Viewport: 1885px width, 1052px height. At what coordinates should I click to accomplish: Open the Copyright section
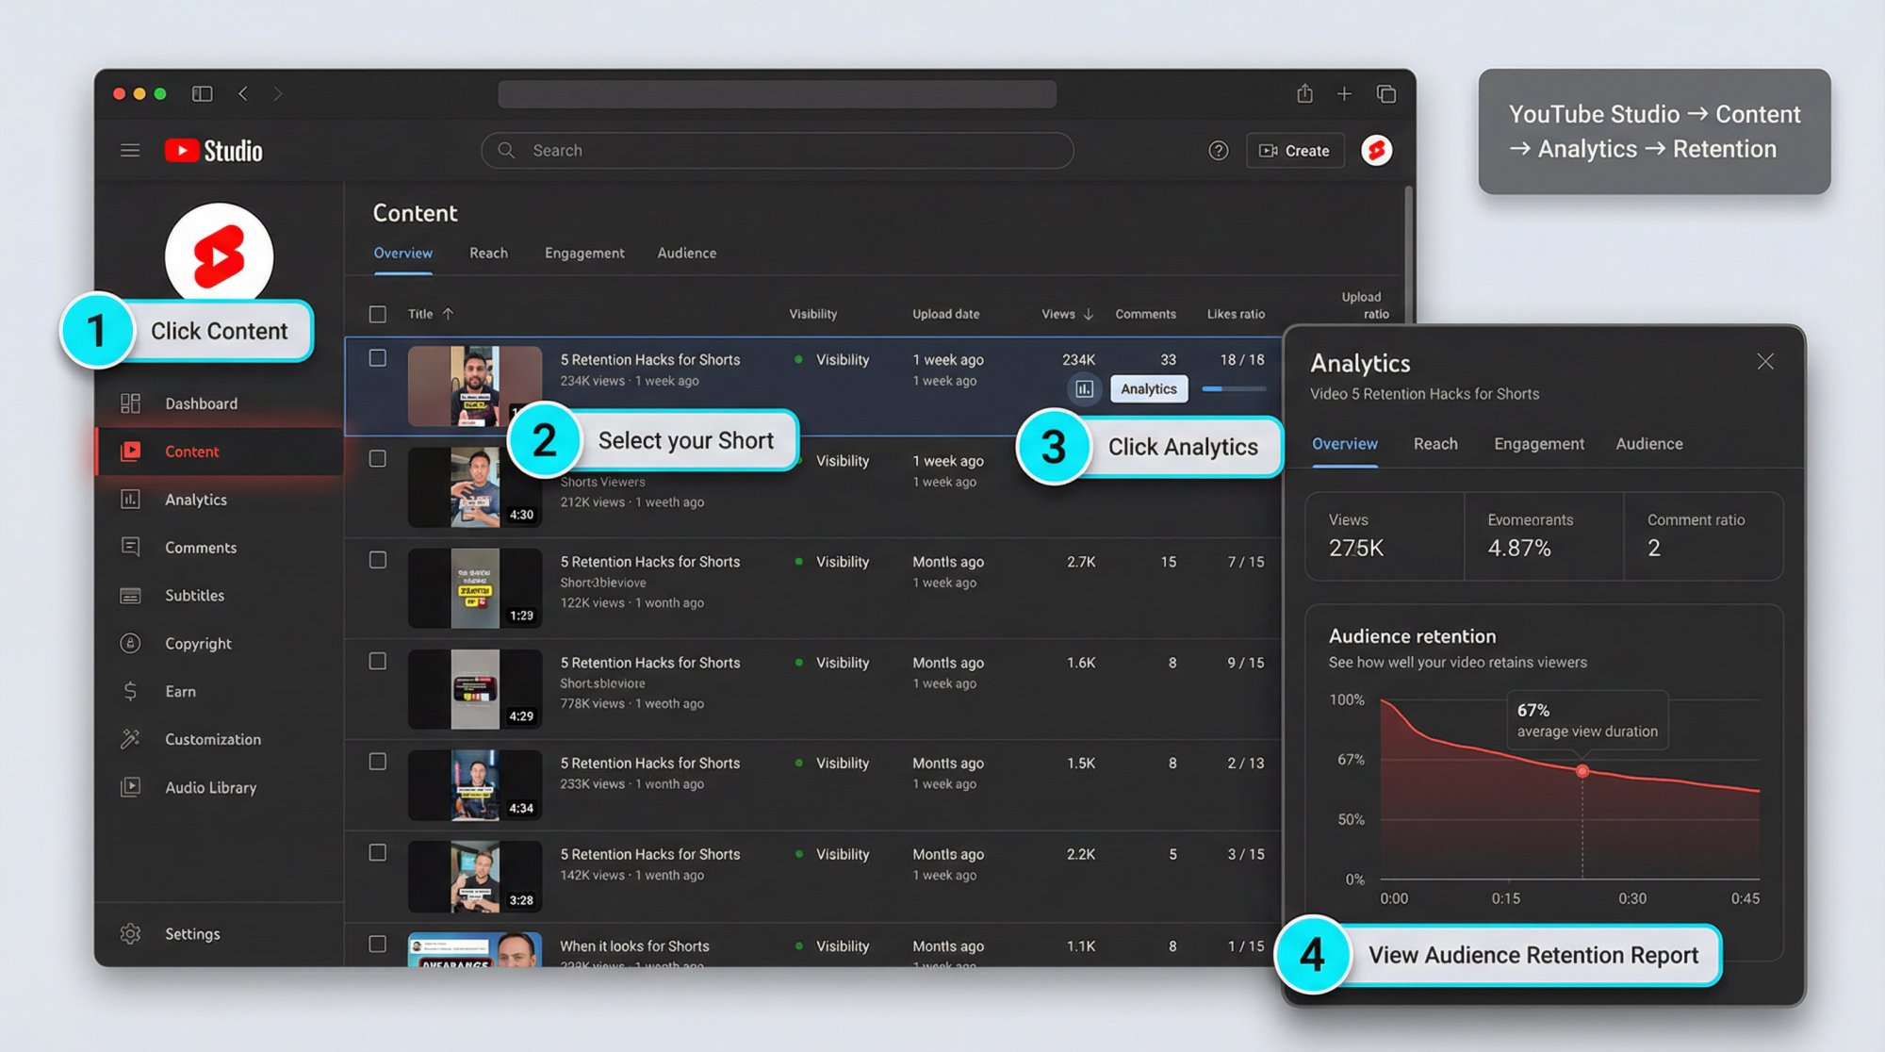pos(198,643)
